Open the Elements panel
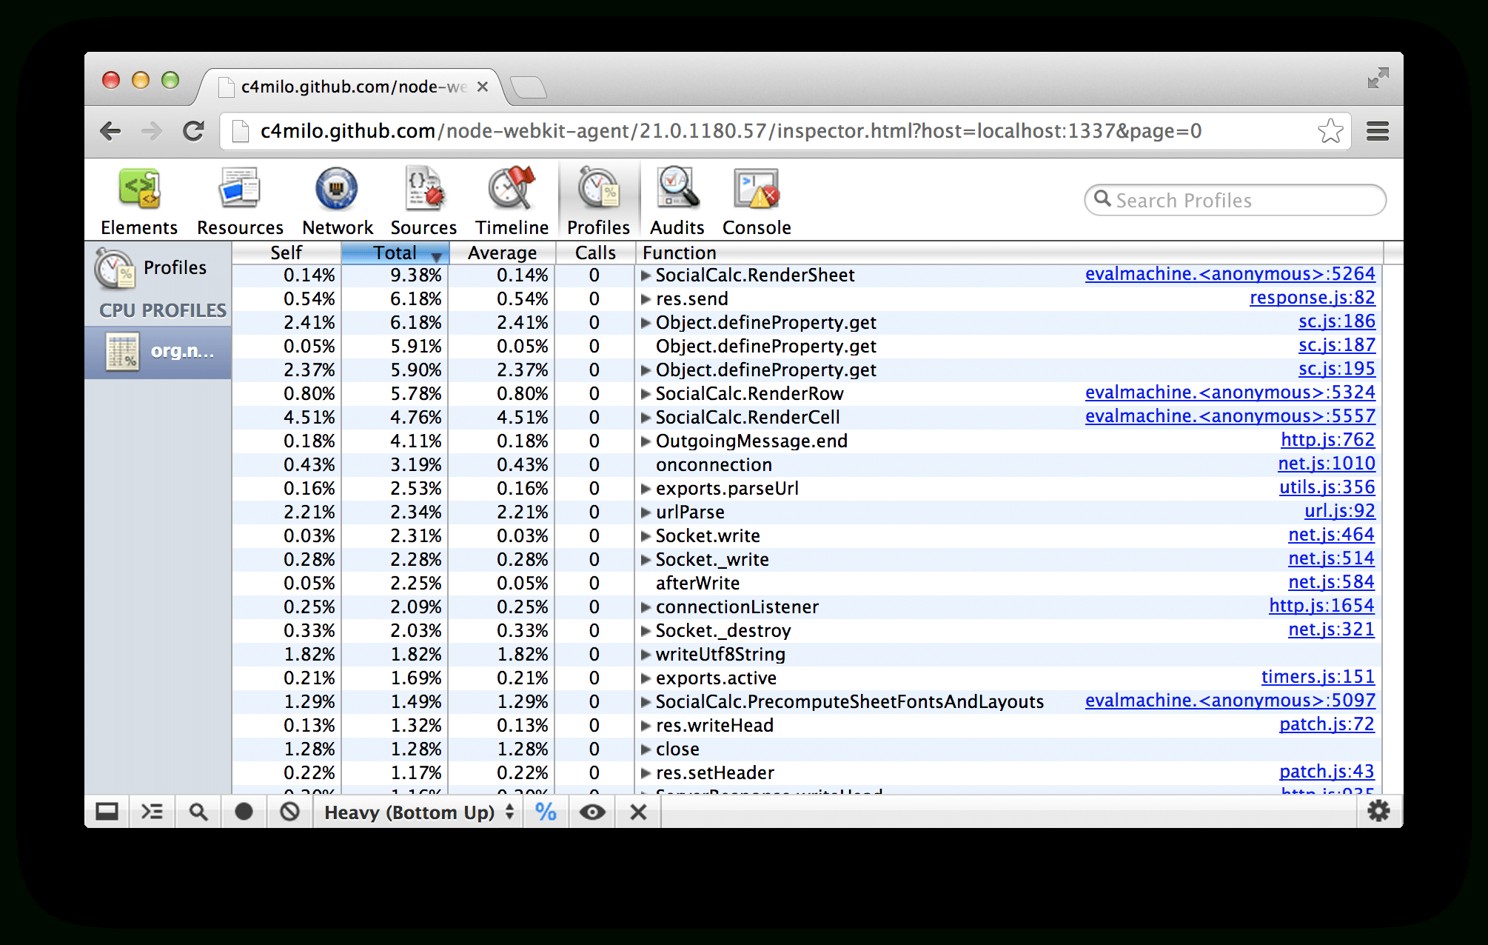This screenshot has width=1488, height=945. (x=138, y=198)
